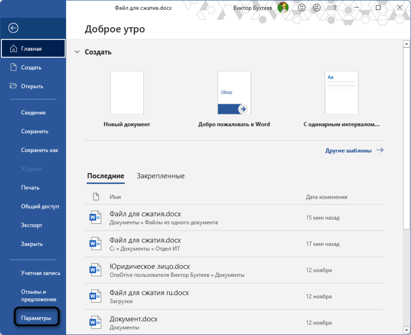Click the Word document icon beside Документ.docx

pos(95,323)
